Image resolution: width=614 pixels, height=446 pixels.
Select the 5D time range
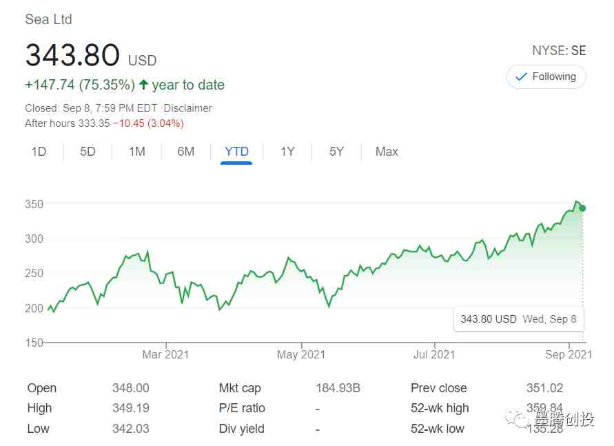(x=88, y=152)
